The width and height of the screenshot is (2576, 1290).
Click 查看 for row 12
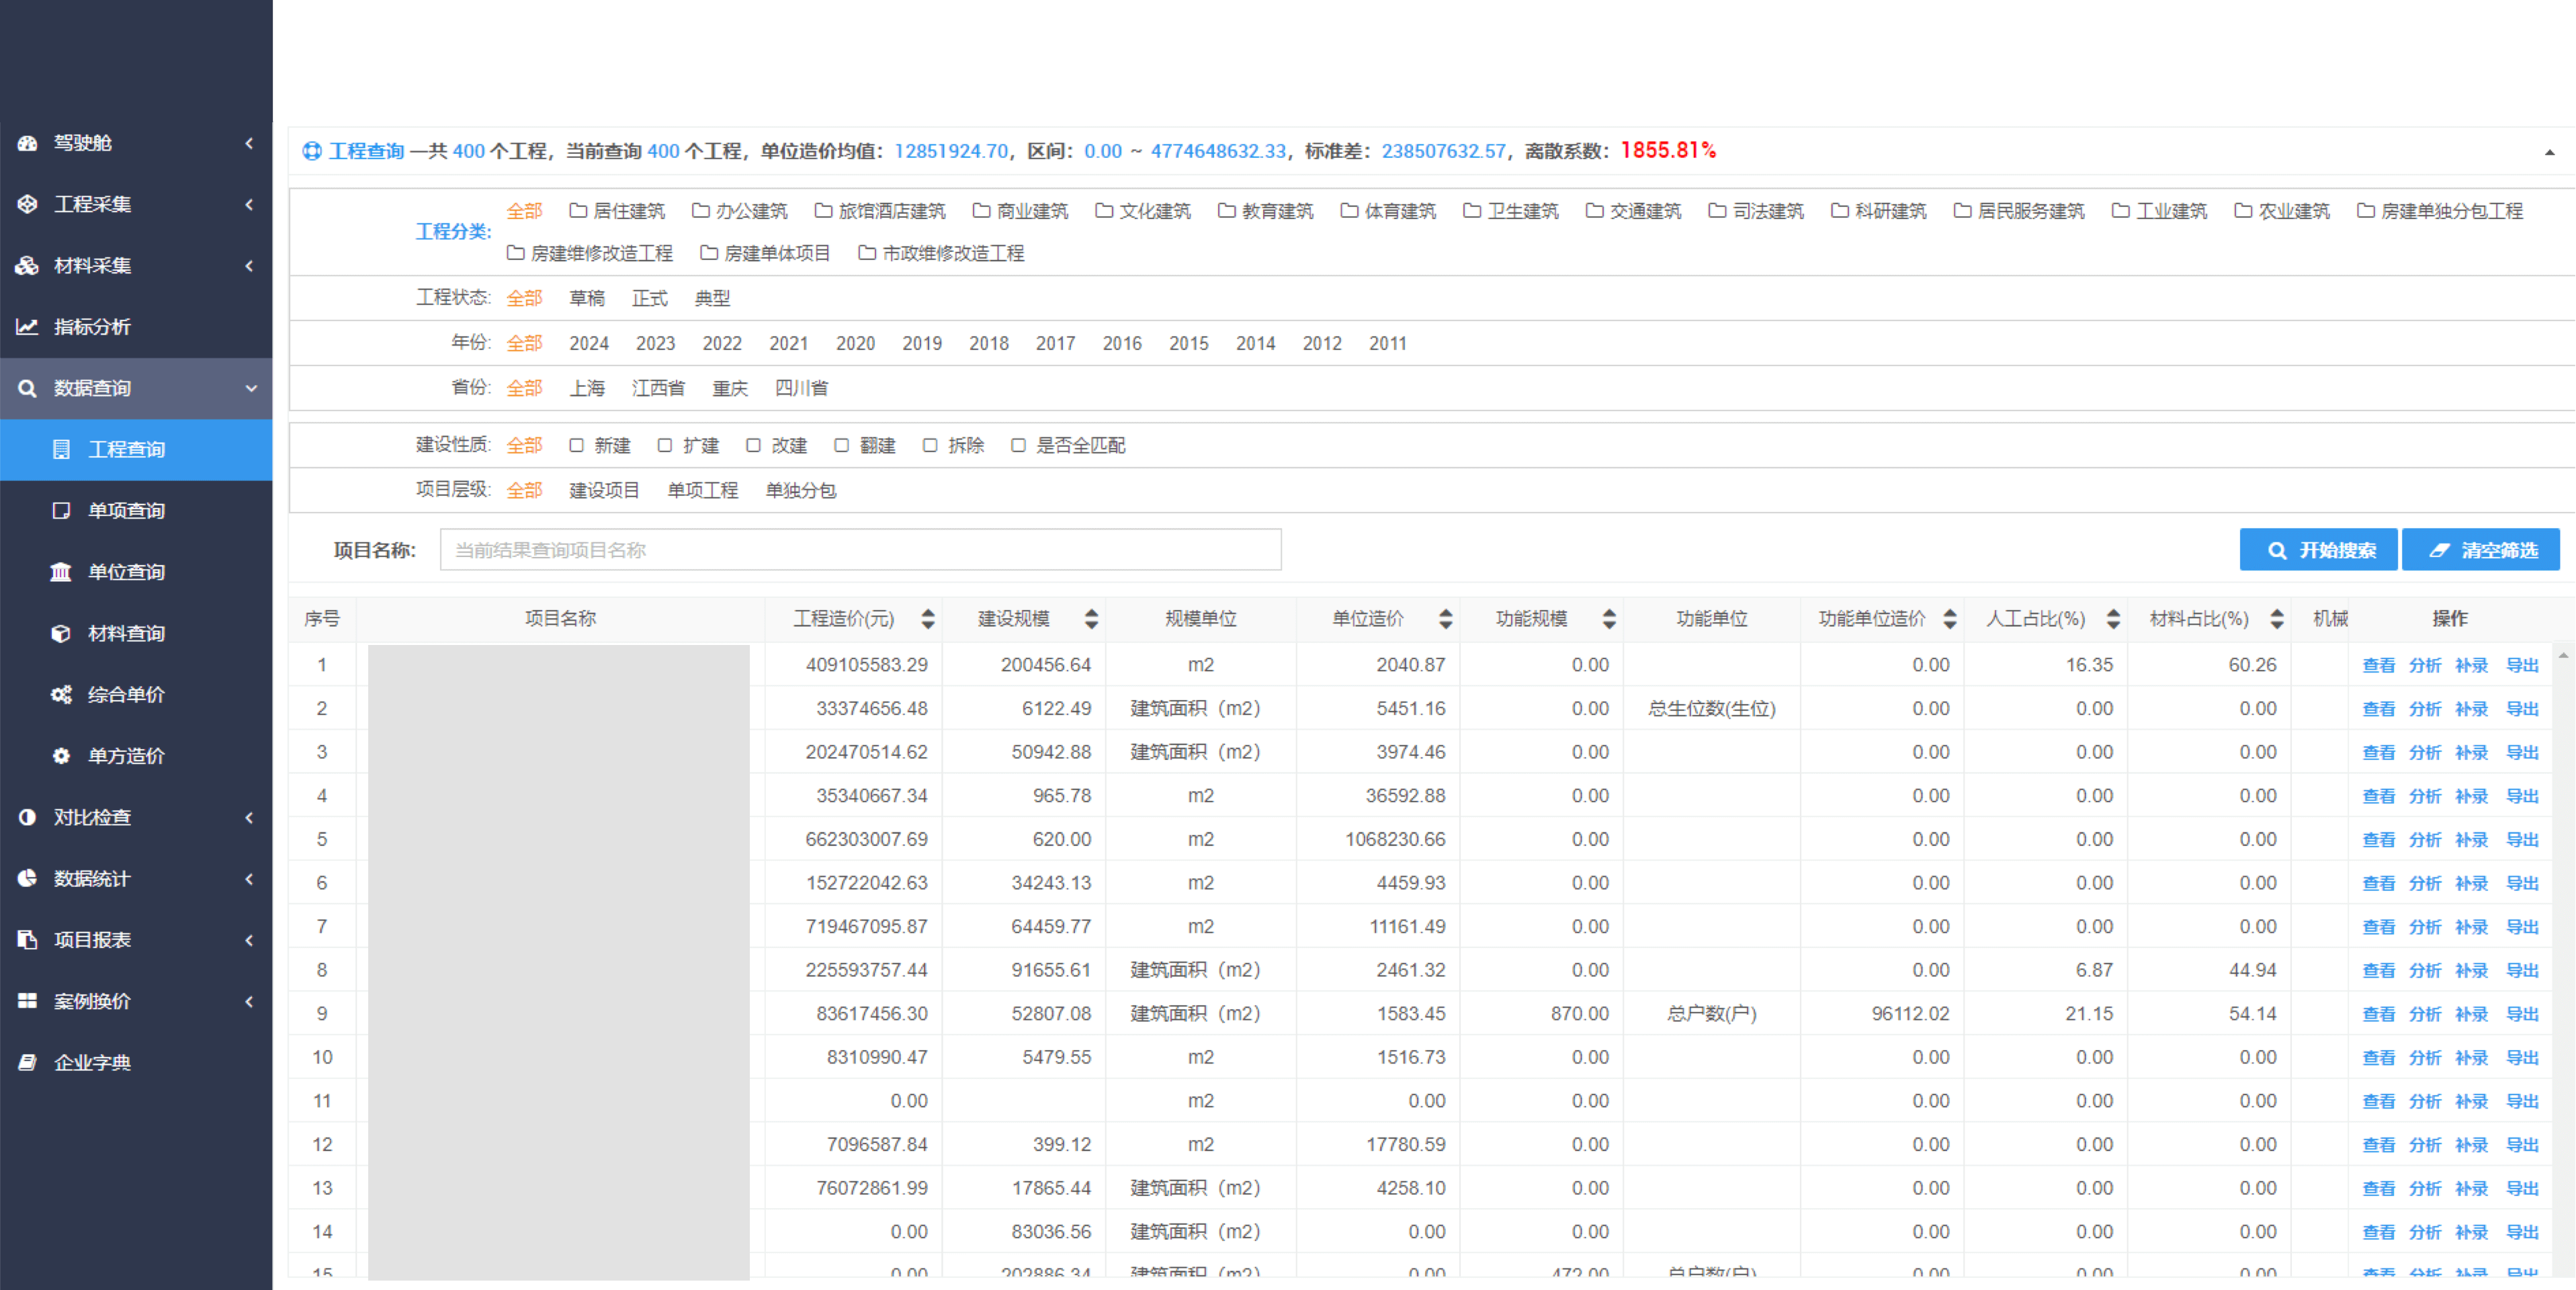pyautogui.click(x=2378, y=1145)
